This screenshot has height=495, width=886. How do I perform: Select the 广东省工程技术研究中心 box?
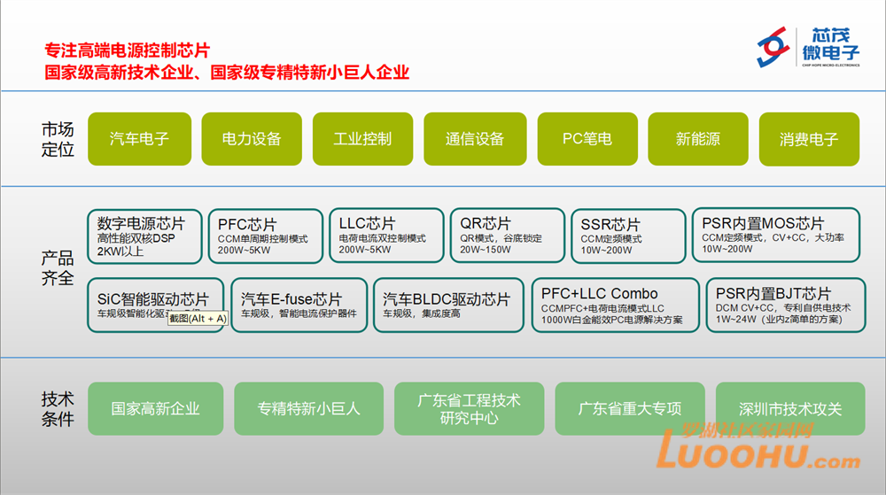point(469,408)
